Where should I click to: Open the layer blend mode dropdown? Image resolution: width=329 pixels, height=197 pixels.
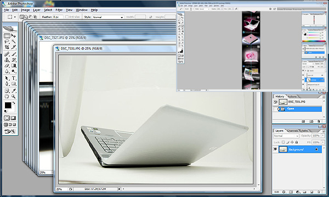286,136
